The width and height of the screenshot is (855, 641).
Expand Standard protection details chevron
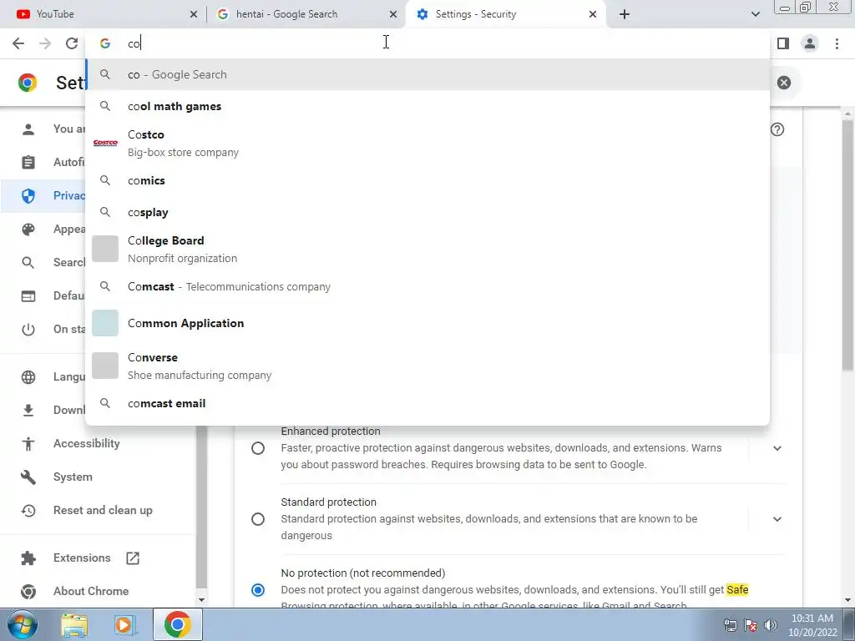pos(777,519)
